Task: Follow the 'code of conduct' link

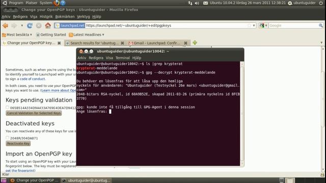Action: click(32, 79)
